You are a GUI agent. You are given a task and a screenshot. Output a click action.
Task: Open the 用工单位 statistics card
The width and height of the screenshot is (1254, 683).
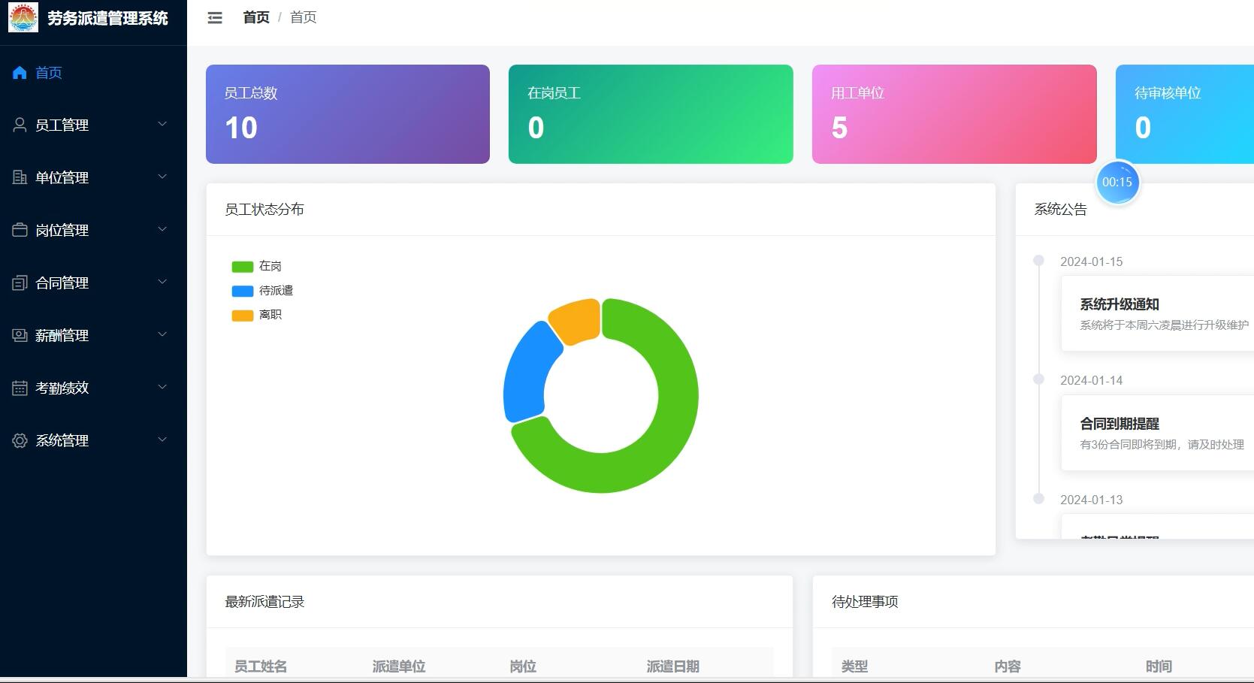954,114
